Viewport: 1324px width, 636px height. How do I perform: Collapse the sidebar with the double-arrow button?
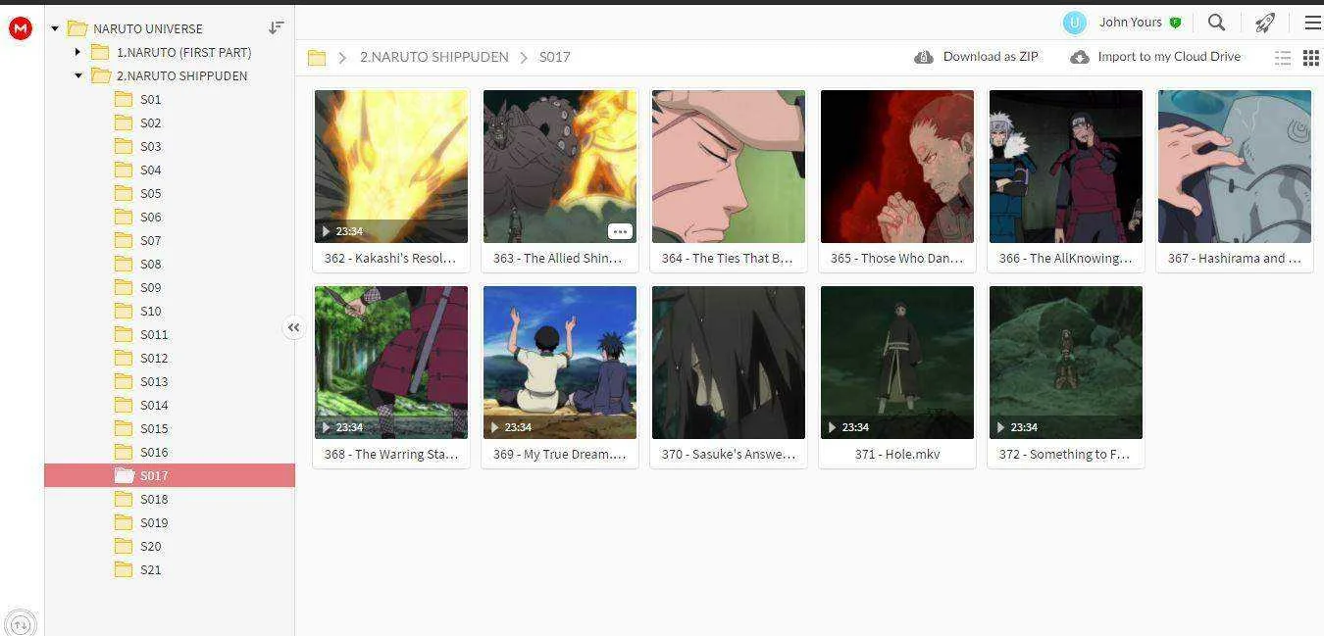pos(293,328)
